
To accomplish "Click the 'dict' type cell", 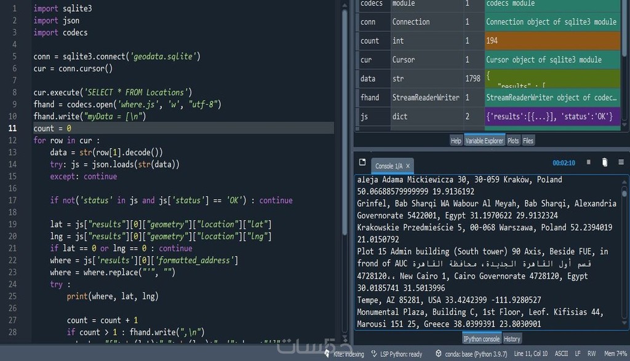I will (x=427, y=116).
